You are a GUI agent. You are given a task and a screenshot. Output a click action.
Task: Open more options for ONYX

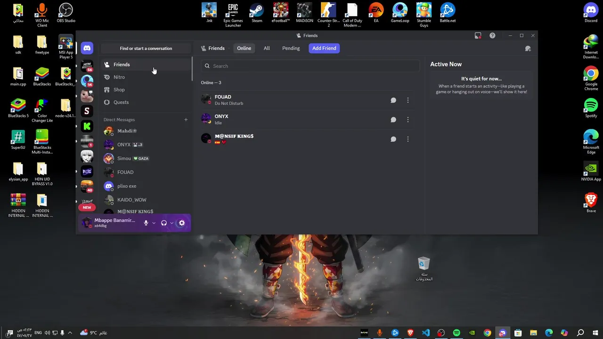click(x=408, y=120)
